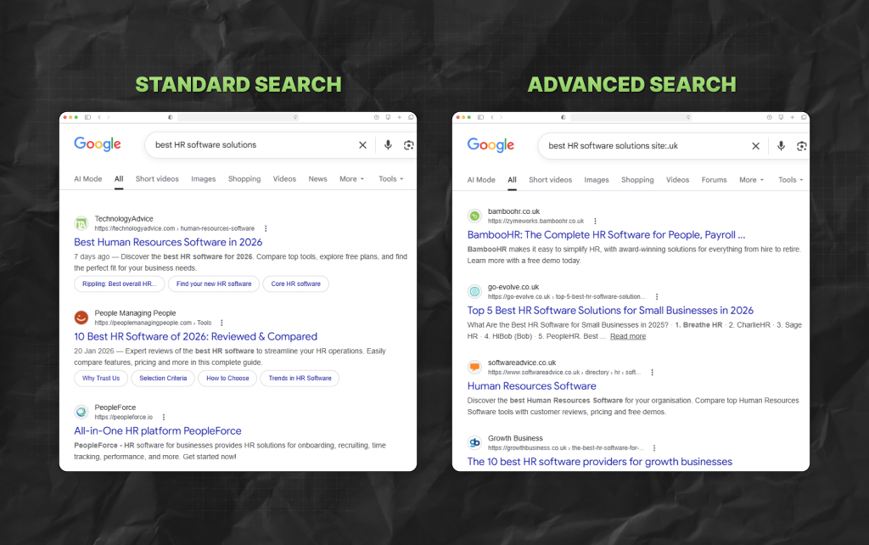Toggle sidebar in Standard Search browser toolbar

point(87,117)
